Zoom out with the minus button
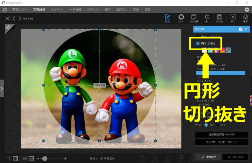This screenshot has width=252, height=163. pyautogui.click(x=38, y=158)
